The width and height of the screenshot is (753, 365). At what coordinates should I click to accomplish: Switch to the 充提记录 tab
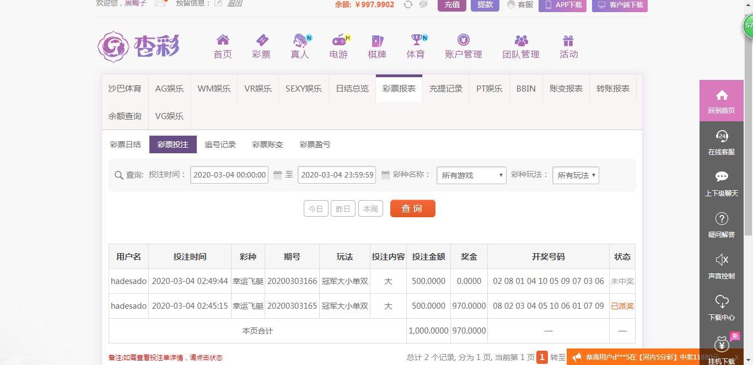pos(446,88)
